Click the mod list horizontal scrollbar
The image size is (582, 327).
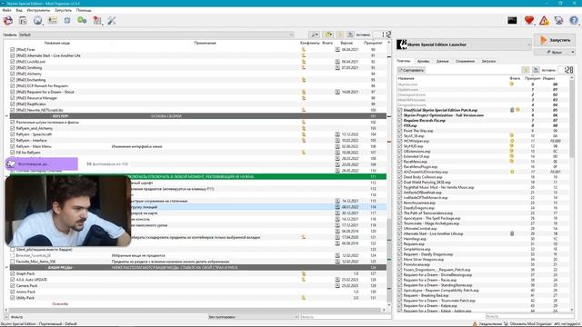pos(196,310)
